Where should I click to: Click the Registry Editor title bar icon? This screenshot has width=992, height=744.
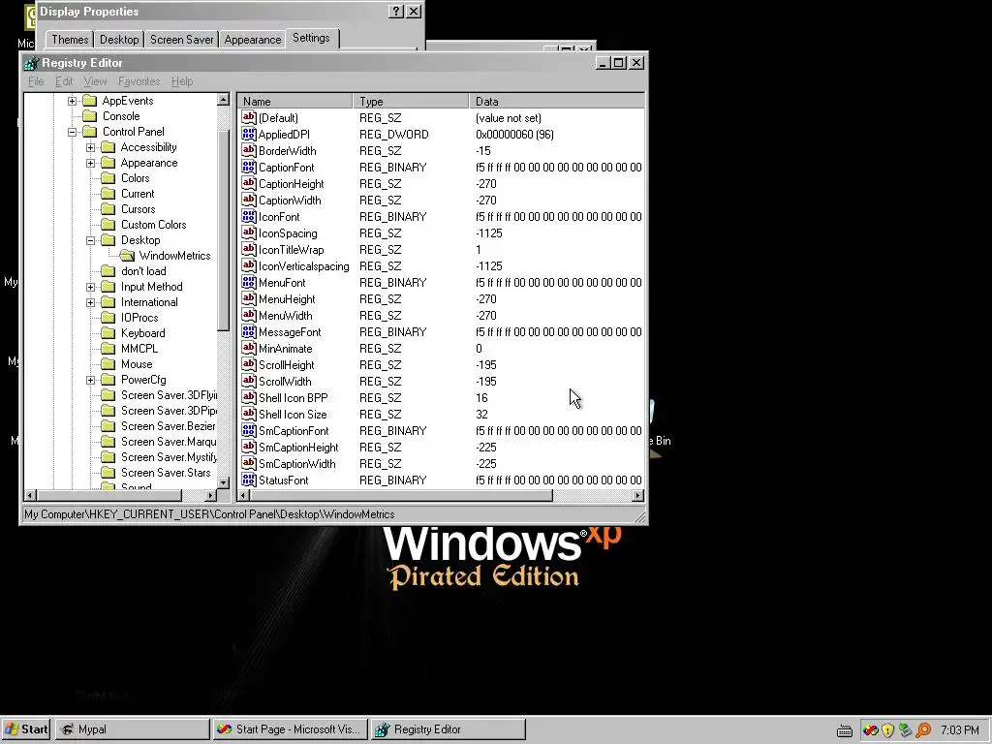(31, 63)
